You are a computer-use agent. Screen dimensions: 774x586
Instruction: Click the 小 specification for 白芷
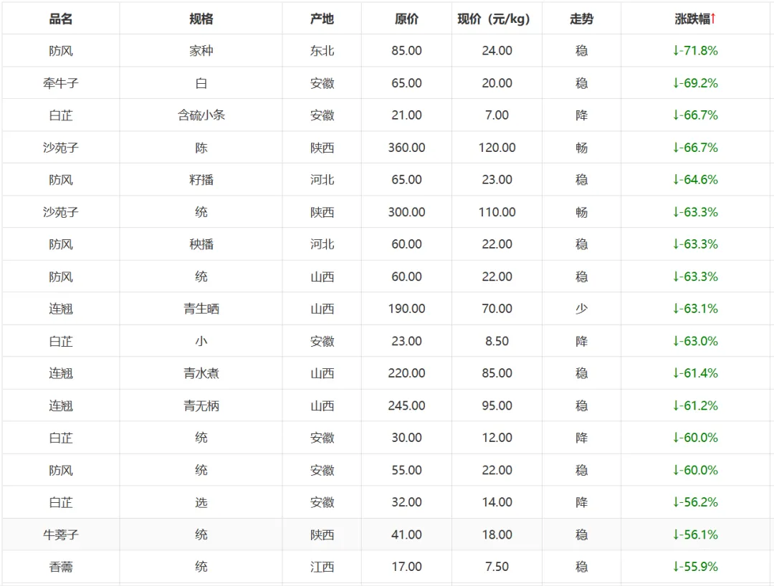(201, 341)
